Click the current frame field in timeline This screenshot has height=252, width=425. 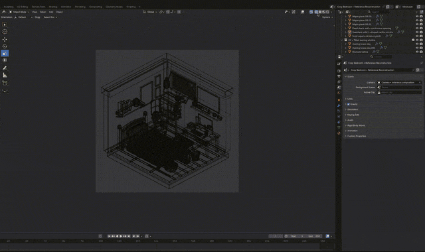tap(276, 236)
